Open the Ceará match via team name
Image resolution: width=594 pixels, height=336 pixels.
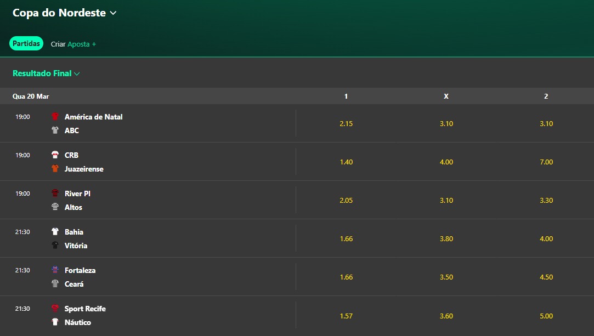pyautogui.click(x=74, y=284)
